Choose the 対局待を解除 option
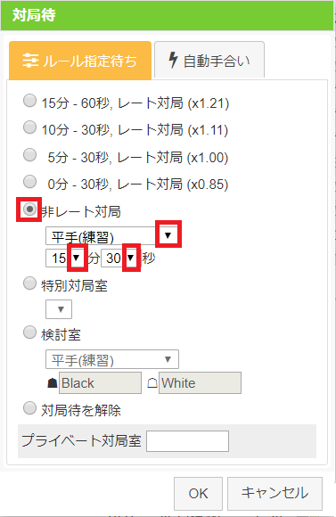This screenshot has width=336, height=517. [29, 408]
